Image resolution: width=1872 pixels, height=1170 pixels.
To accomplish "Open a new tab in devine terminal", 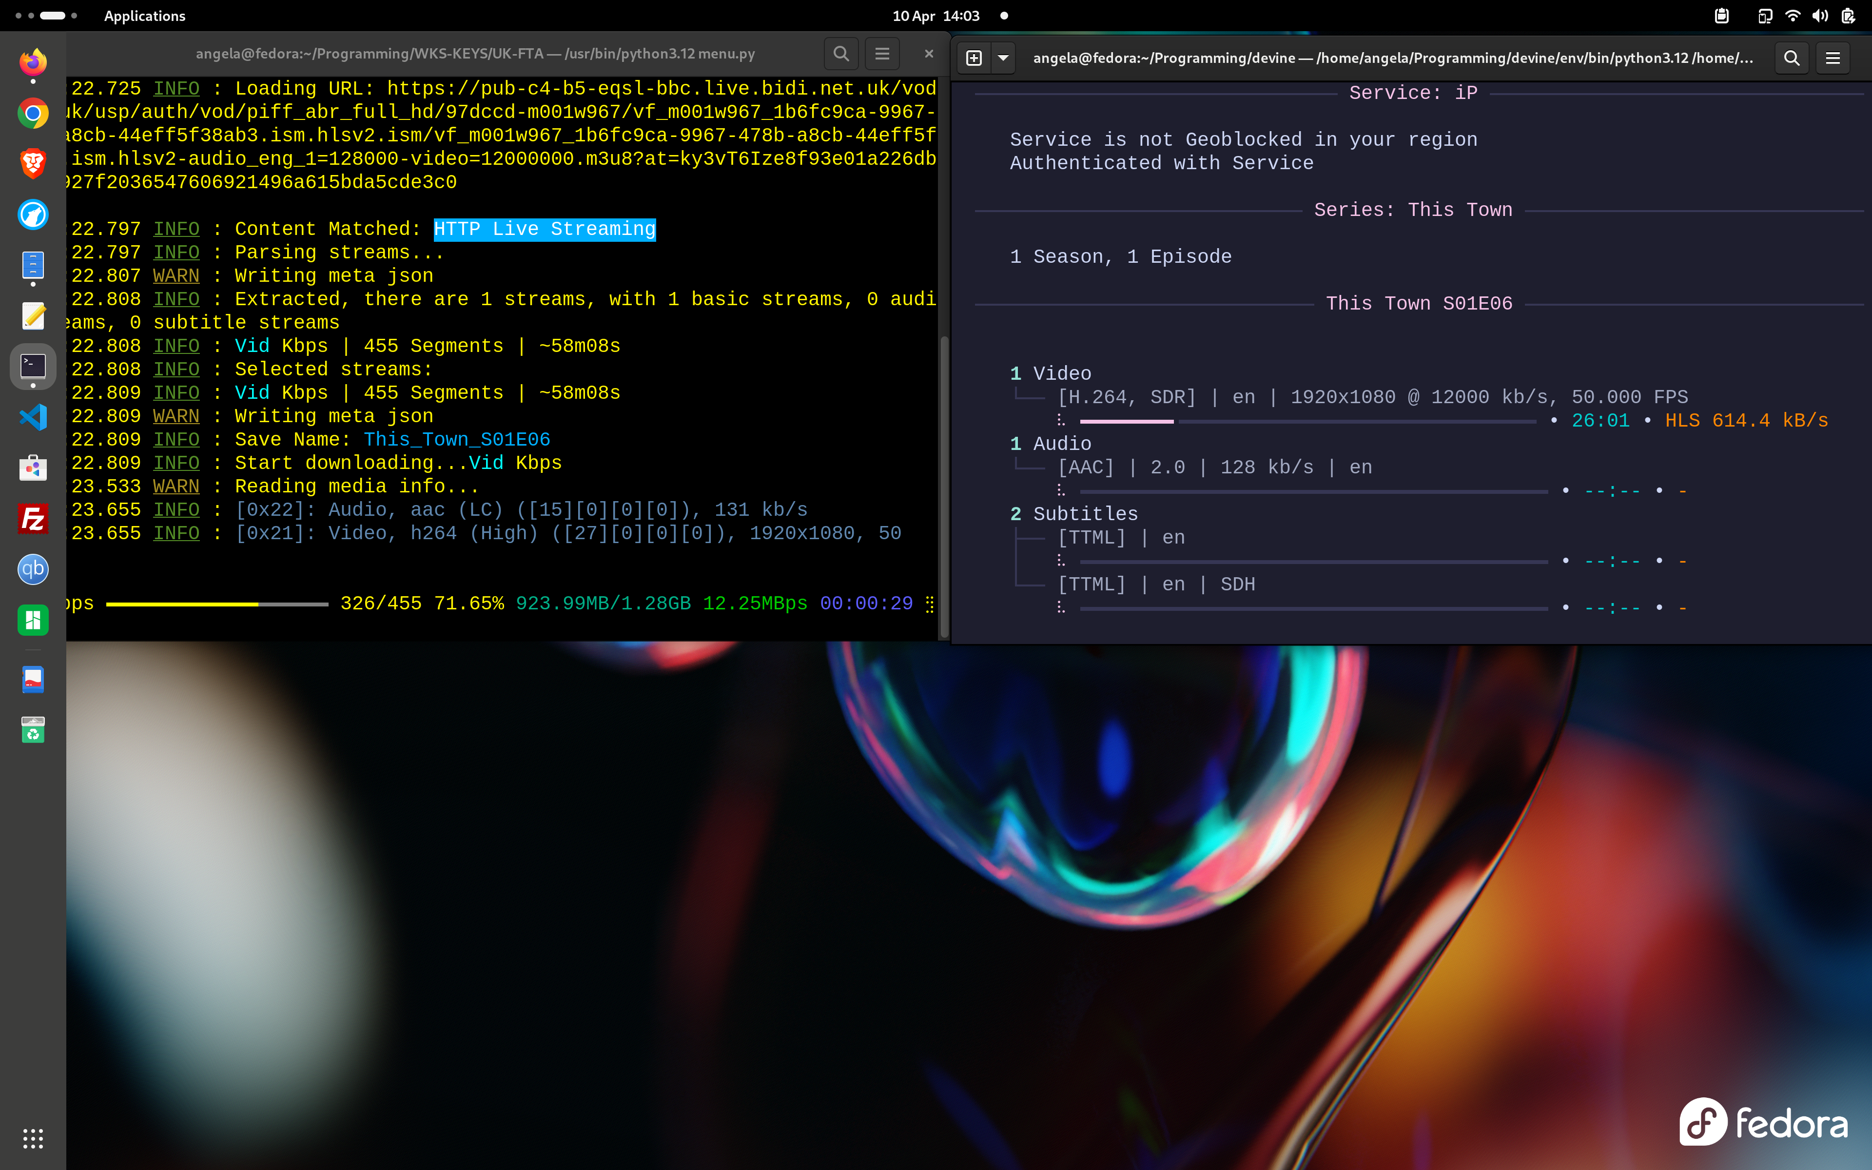I will tap(974, 58).
